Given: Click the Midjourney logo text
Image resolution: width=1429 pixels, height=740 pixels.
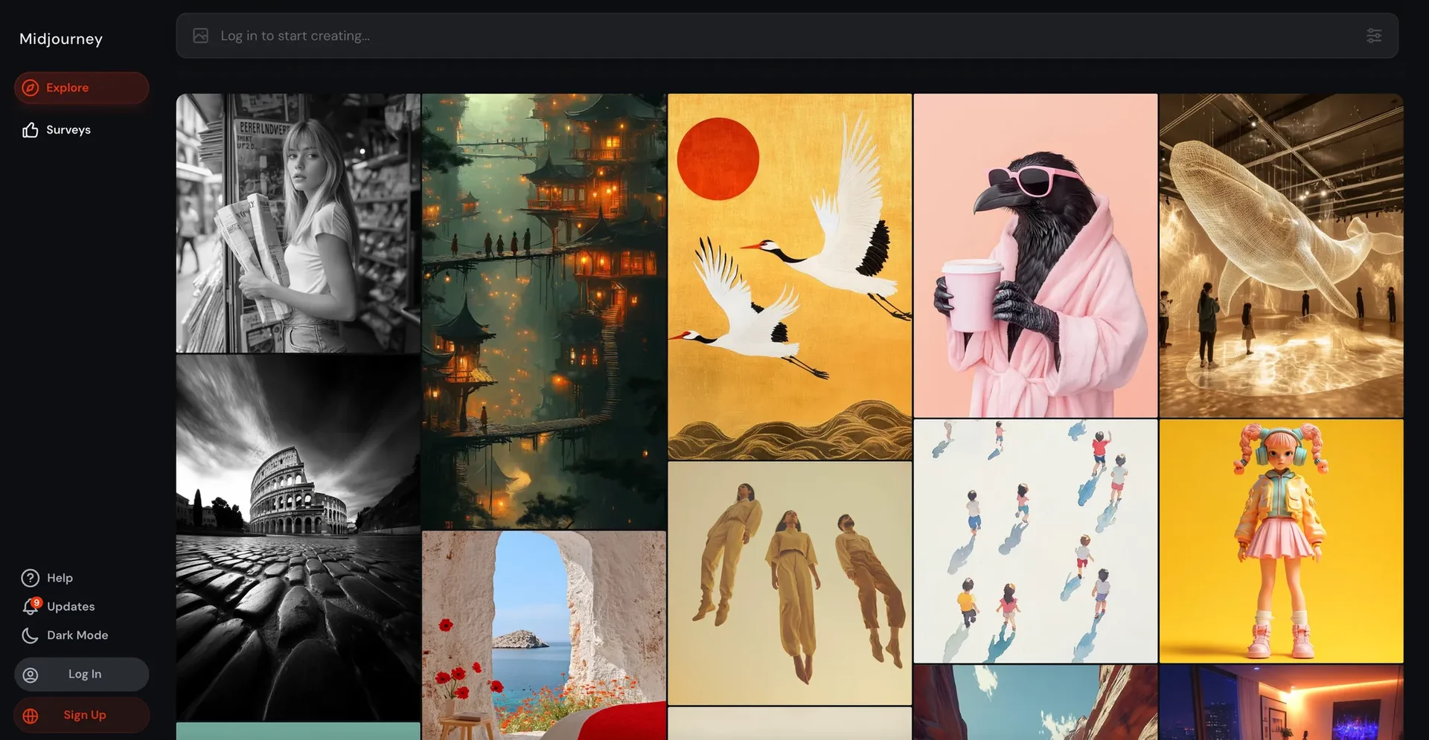Looking at the screenshot, I should click(x=61, y=39).
